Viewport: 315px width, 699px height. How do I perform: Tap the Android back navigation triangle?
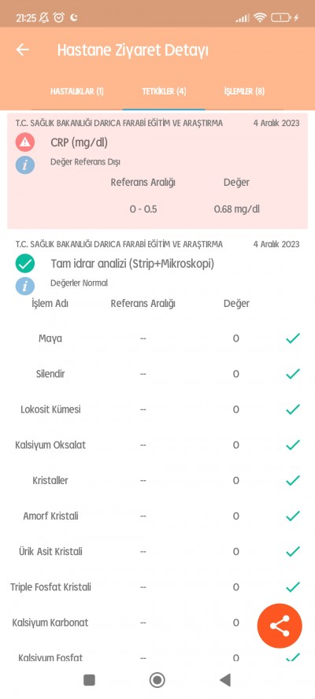point(225,680)
